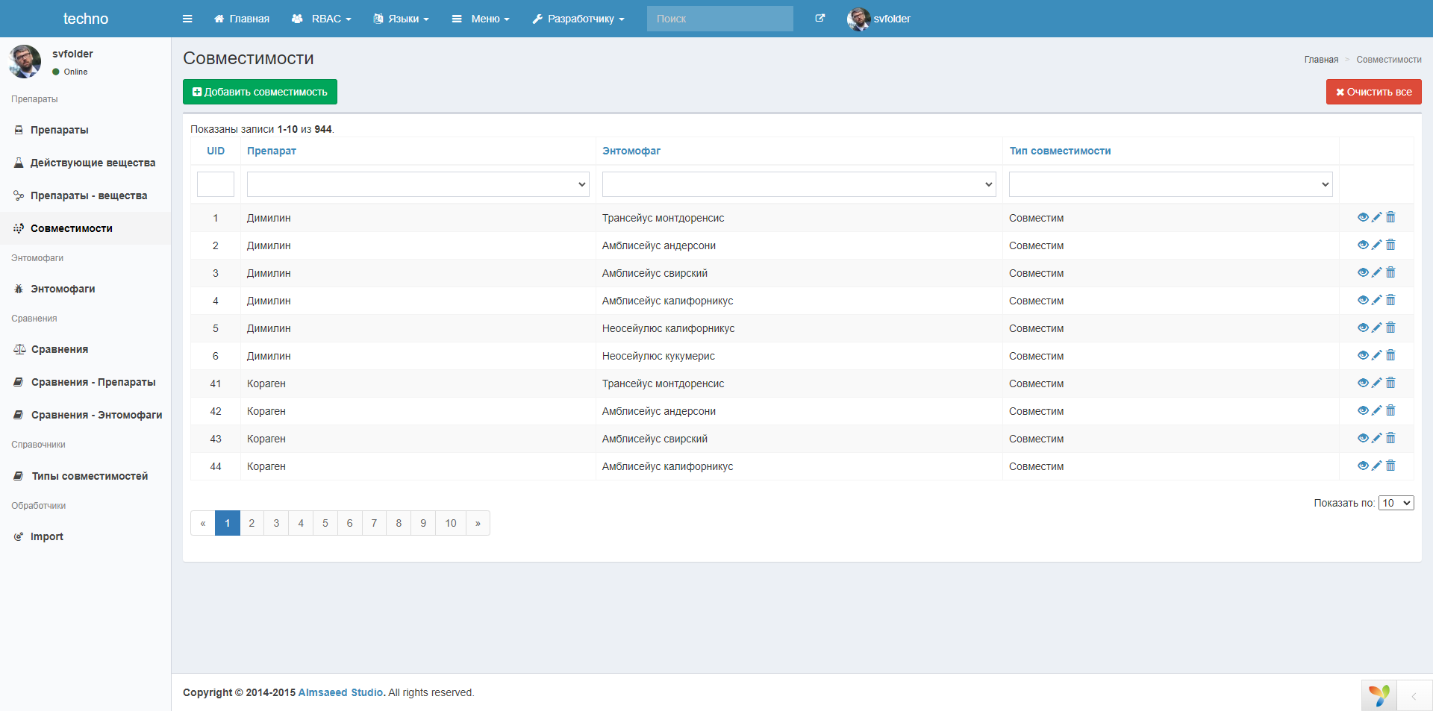Expand the Языки navbar dropdown
Image resolution: width=1433 pixels, height=711 pixels.
(x=402, y=19)
